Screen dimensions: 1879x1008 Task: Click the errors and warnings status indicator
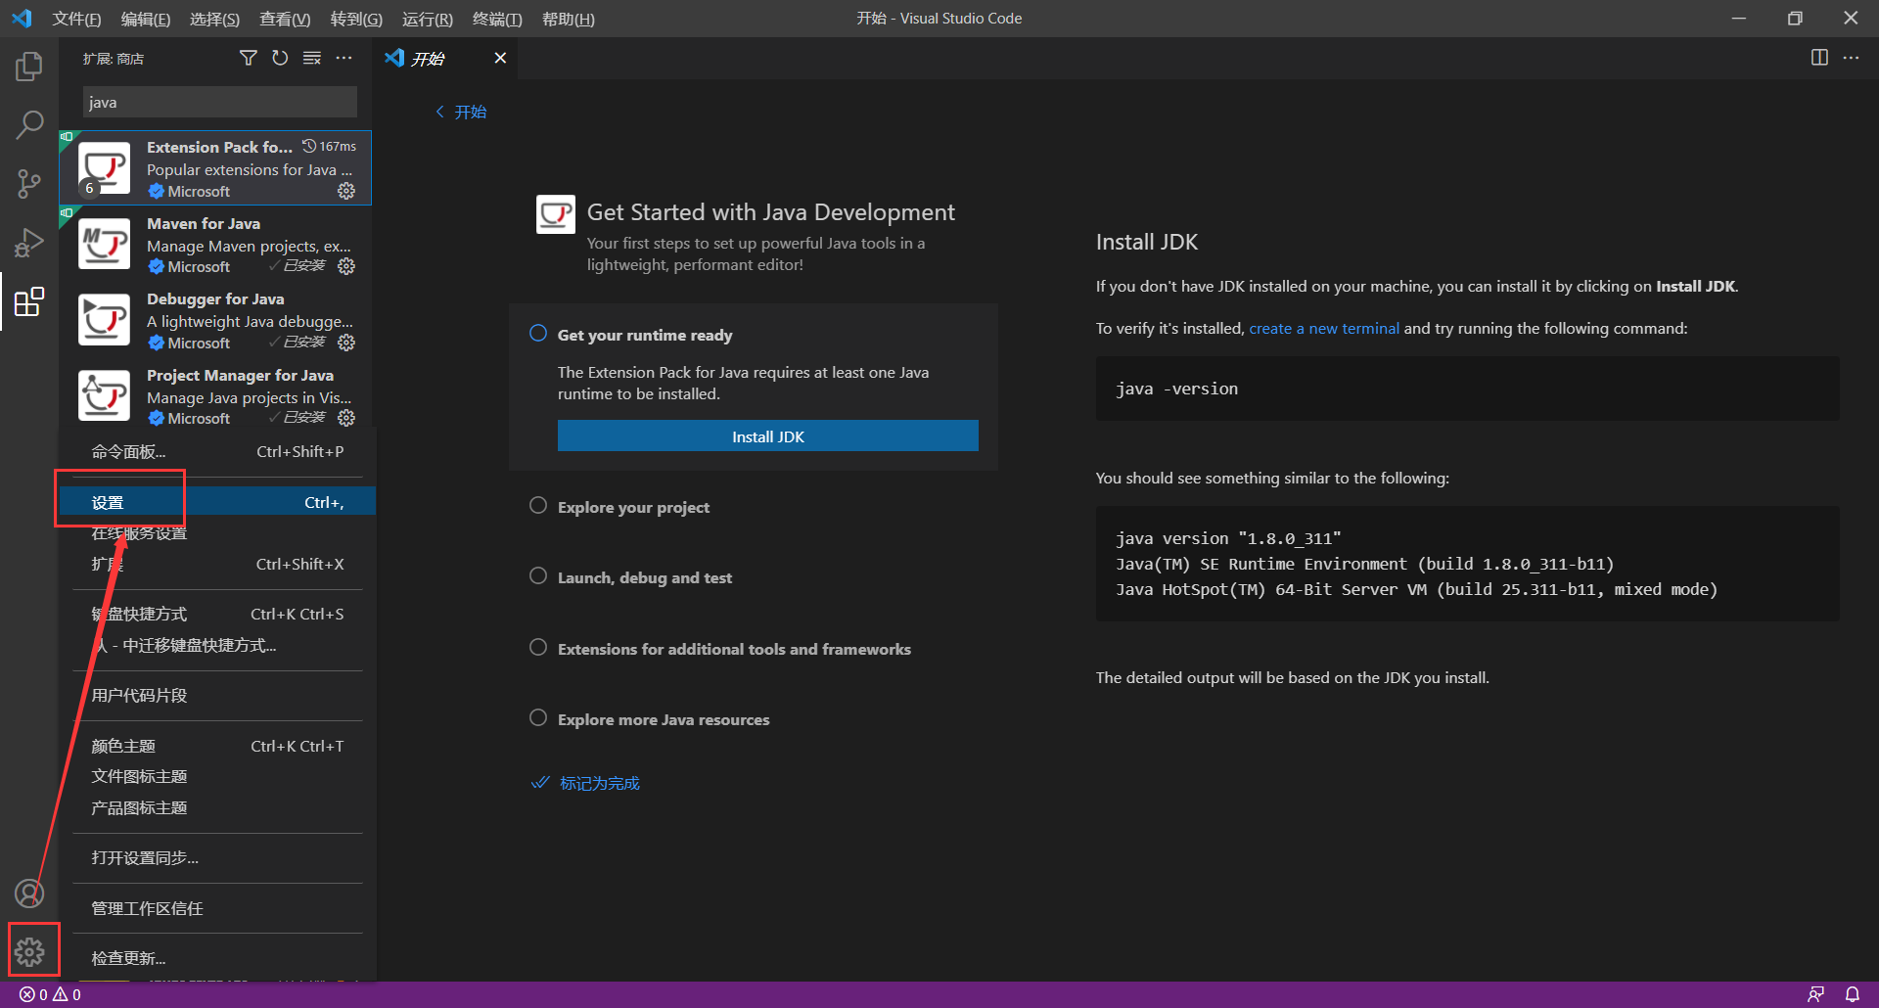pyautogui.click(x=51, y=994)
